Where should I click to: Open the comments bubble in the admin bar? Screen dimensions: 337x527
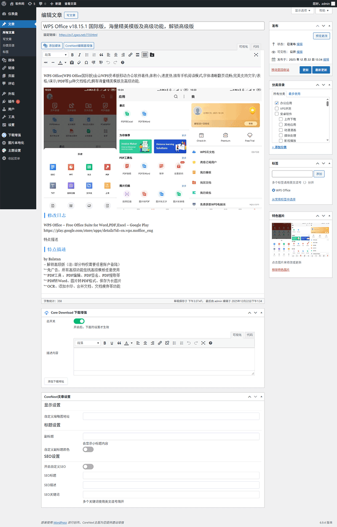tap(42, 3)
